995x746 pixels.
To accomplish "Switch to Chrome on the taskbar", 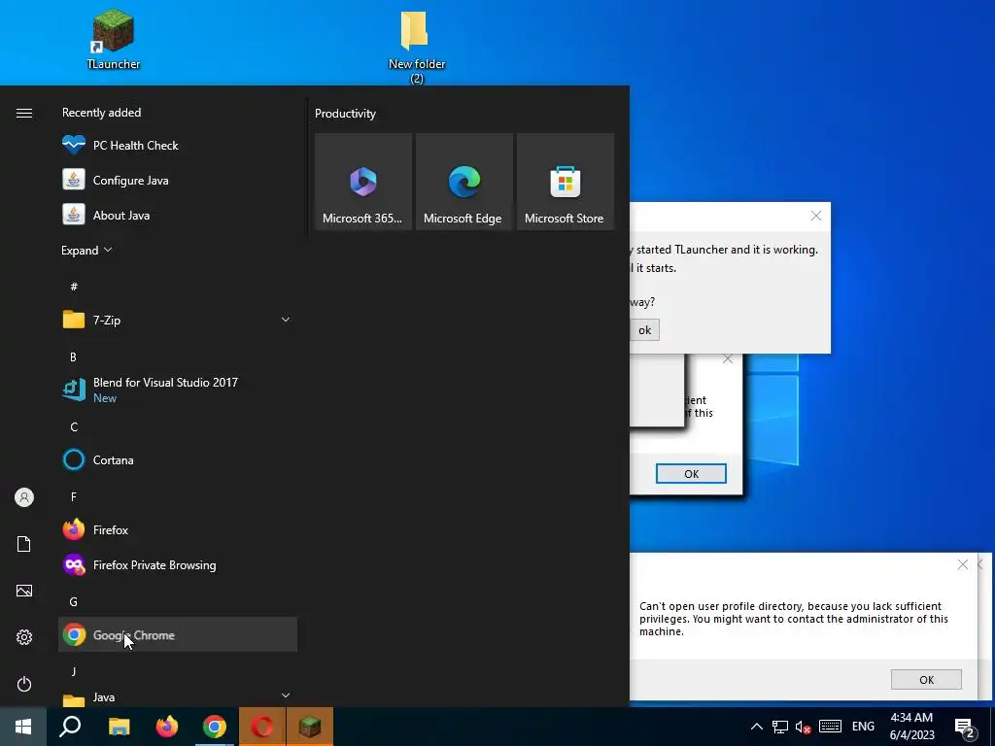I will [x=215, y=727].
